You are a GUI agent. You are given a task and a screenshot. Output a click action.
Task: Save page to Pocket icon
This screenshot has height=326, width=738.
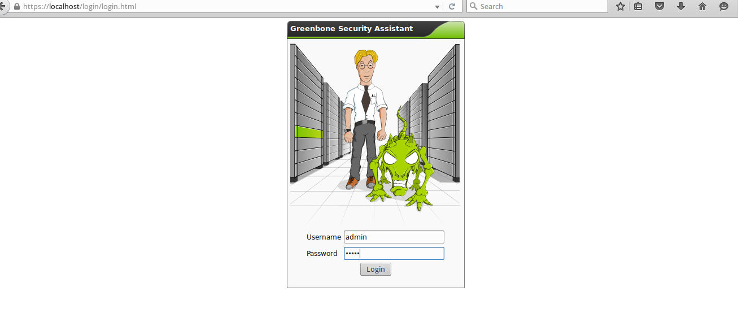[x=659, y=6]
